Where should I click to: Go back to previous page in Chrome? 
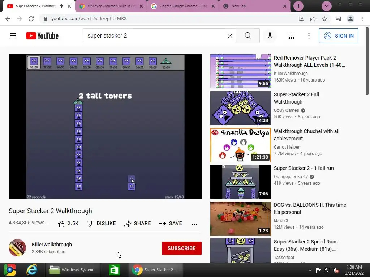(x=8, y=19)
